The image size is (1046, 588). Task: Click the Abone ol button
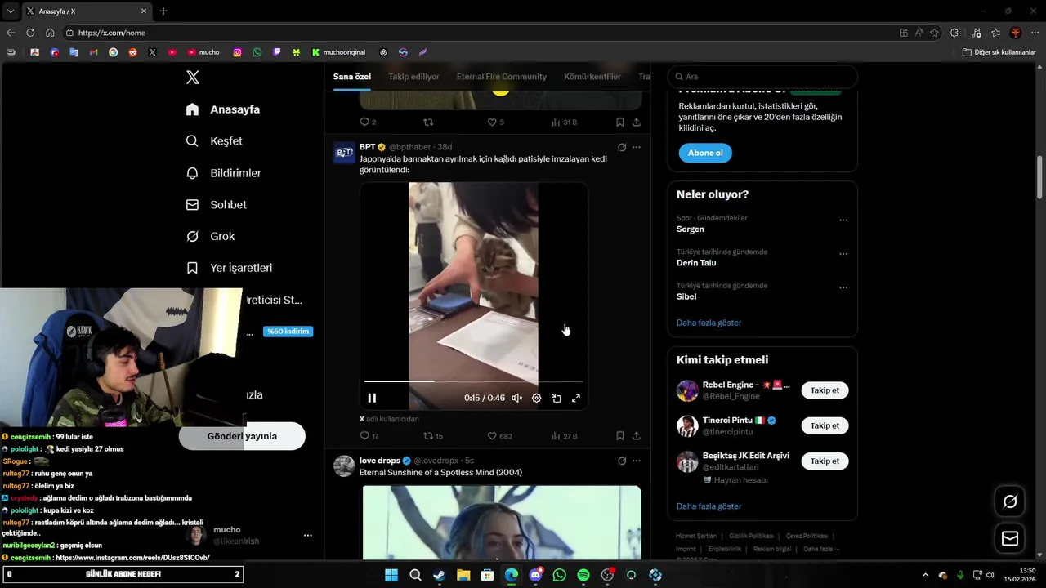click(x=705, y=153)
